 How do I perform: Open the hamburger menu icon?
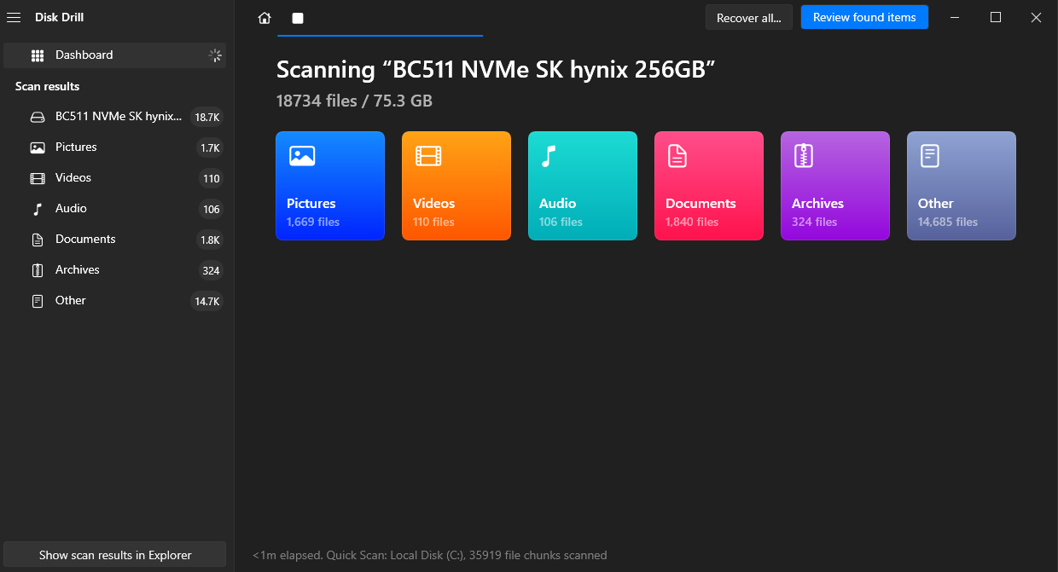pyautogui.click(x=14, y=17)
